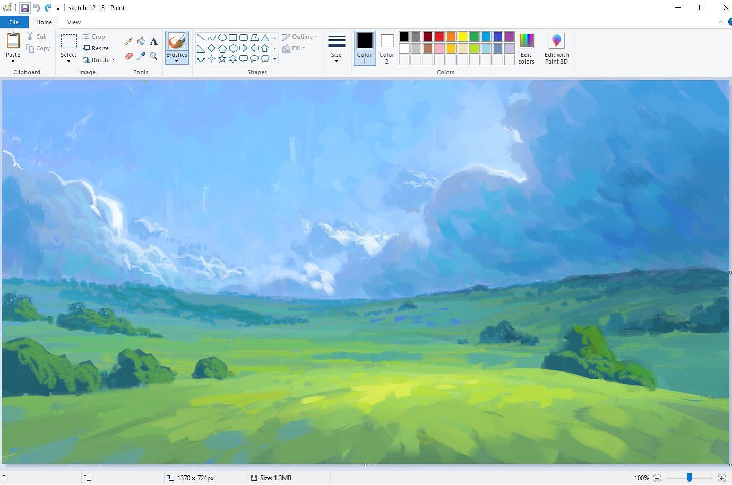Collapse the ribbon using the chevron
The image size is (732, 485).
pyautogui.click(x=720, y=22)
